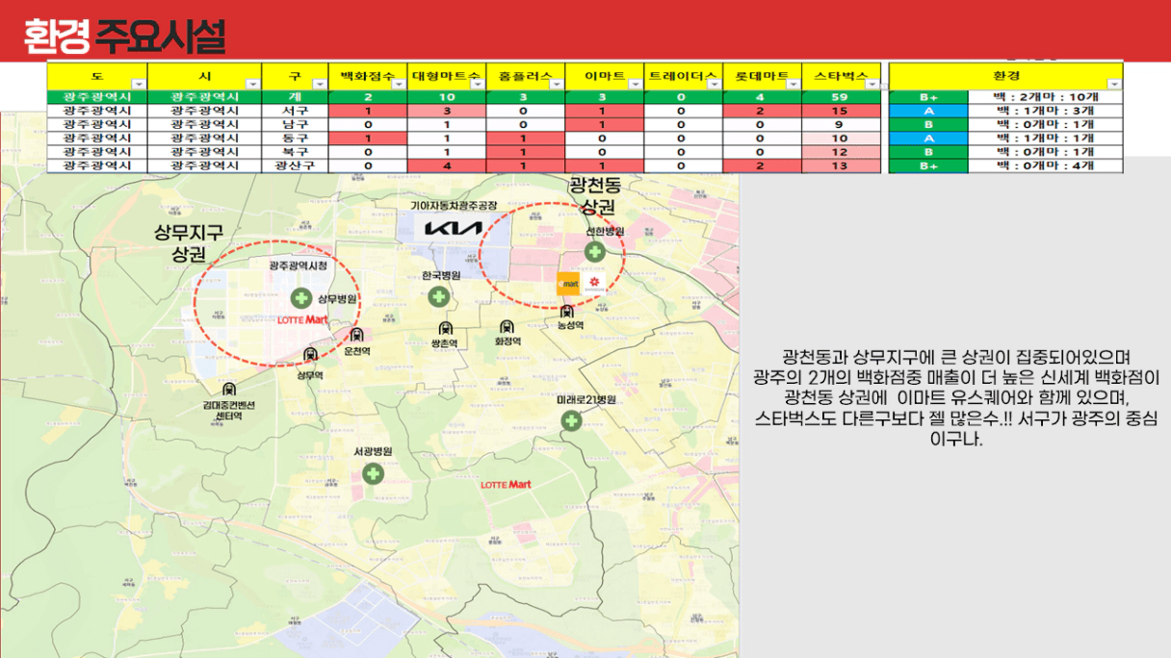The image size is (1171, 658).
Task: Click the 김대중컨벤션센터역 subway icon
Action: point(229,390)
